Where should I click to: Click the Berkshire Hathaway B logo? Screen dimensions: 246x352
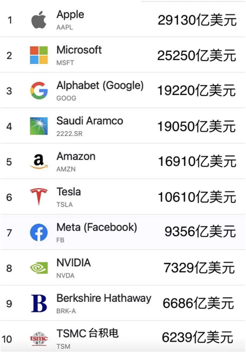[39, 303]
